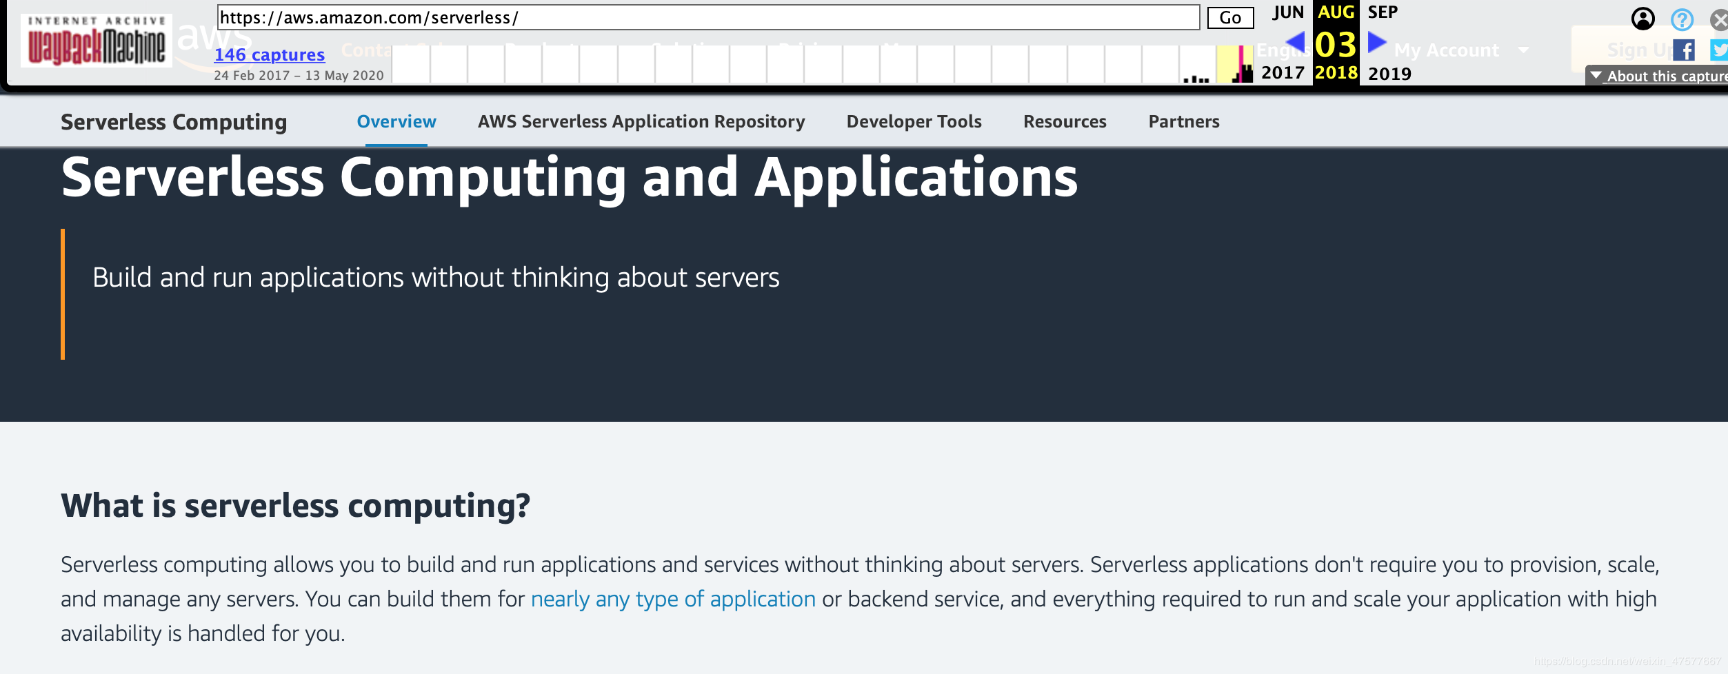Open the Partners tab
Viewport: 1728px width, 674px height.
tap(1184, 121)
